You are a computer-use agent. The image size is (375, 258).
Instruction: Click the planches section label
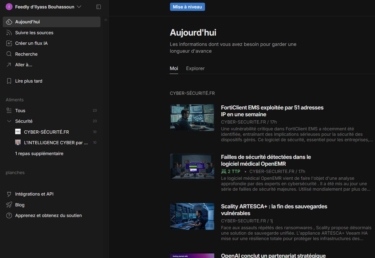[x=15, y=173]
